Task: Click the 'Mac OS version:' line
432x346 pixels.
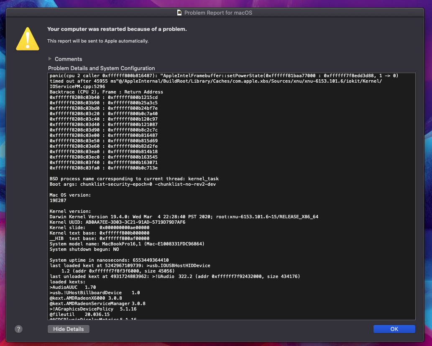Action: pyautogui.click(x=70, y=195)
